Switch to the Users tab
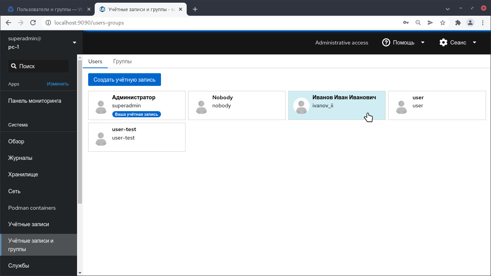The width and height of the screenshot is (491, 276). click(x=95, y=61)
